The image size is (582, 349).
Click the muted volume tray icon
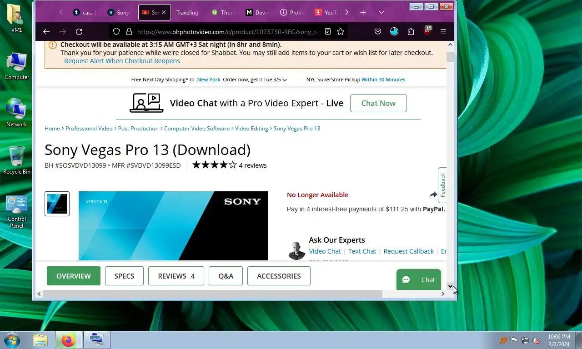coord(536,340)
